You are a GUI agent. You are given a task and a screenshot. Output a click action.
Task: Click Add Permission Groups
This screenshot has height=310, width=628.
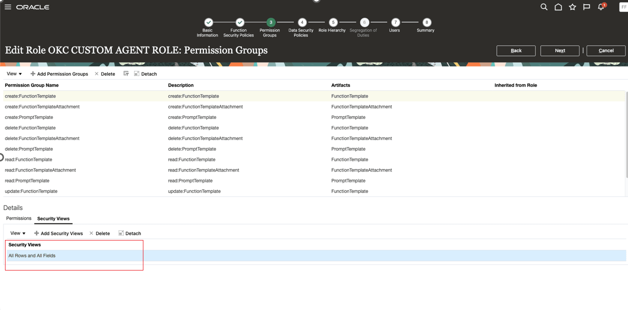pos(59,74)
